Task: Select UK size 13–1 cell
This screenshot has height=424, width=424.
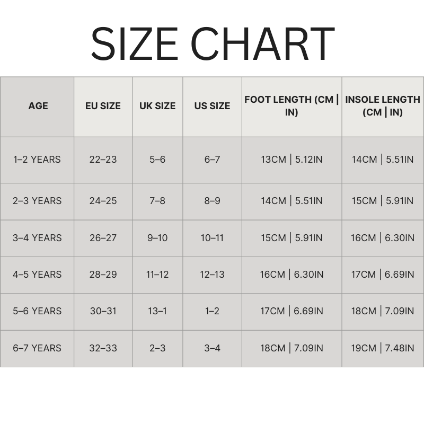Action: pos(157,311)
